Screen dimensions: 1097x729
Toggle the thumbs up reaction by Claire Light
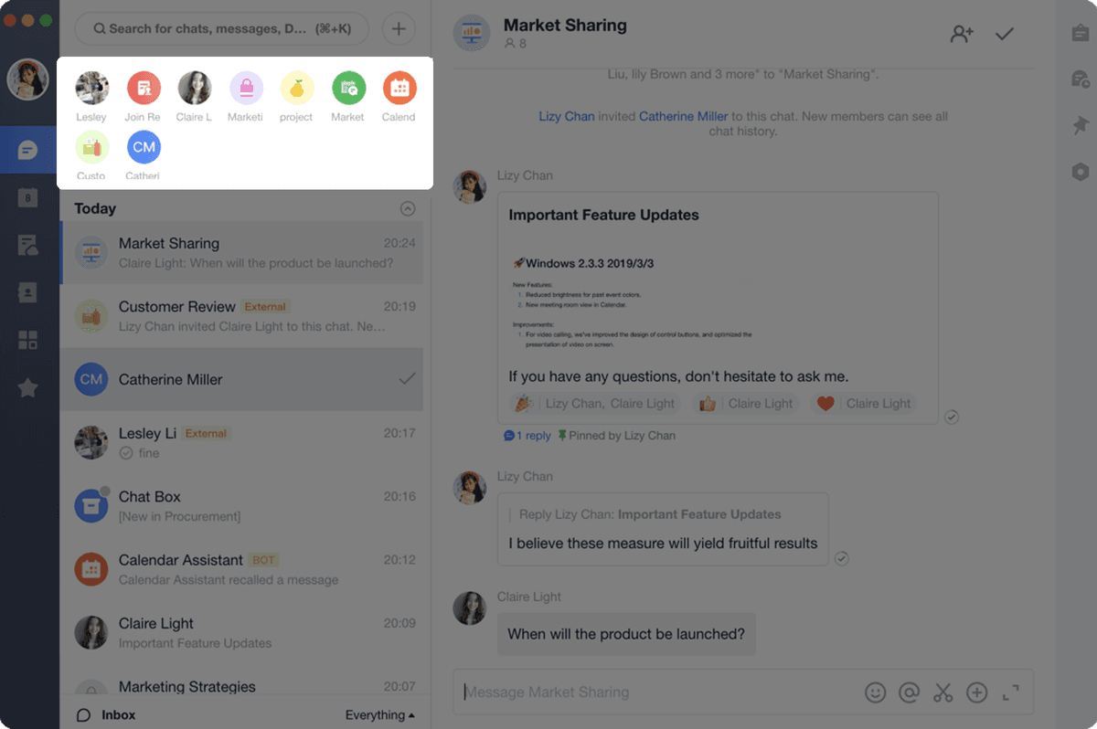(745, 404)
